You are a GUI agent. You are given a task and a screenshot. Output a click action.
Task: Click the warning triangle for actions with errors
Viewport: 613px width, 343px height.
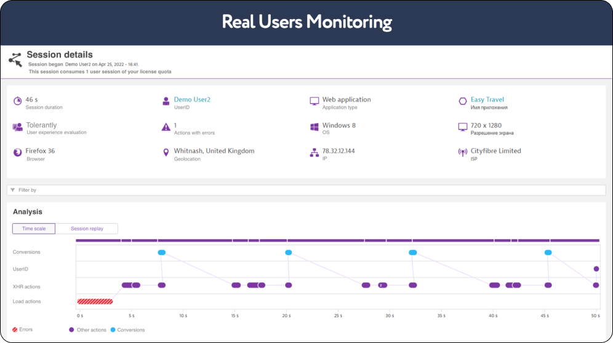(x=166, y=127)
